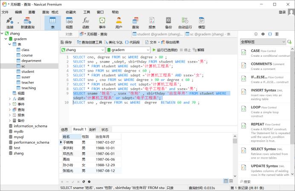Click the delete record minus icon

coord(67,182)
